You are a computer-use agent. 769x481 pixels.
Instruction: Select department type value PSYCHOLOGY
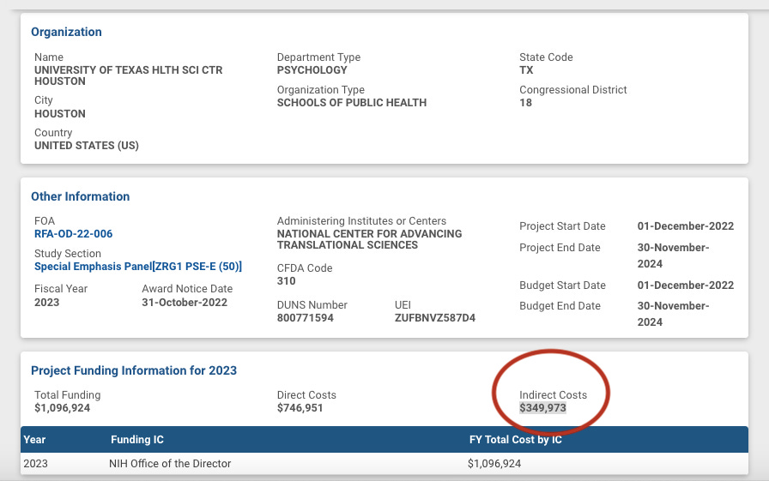(x=312, y=70)
